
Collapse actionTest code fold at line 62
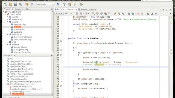[x=61, y=41]
